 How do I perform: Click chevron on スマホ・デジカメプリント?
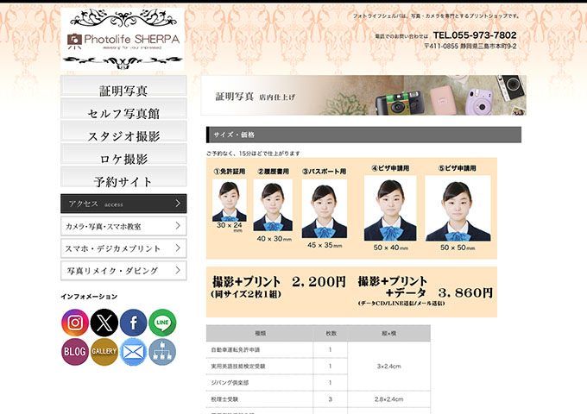pos(177,248)
